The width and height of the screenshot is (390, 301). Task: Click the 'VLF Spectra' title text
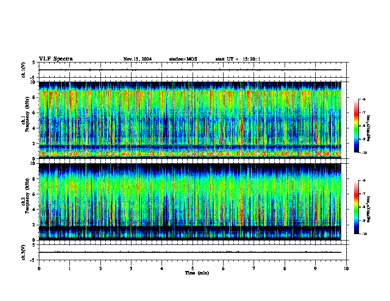[x=56, y=59]
